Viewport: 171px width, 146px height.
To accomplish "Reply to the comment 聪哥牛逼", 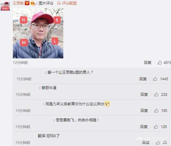I will click(x=144, y=95).
